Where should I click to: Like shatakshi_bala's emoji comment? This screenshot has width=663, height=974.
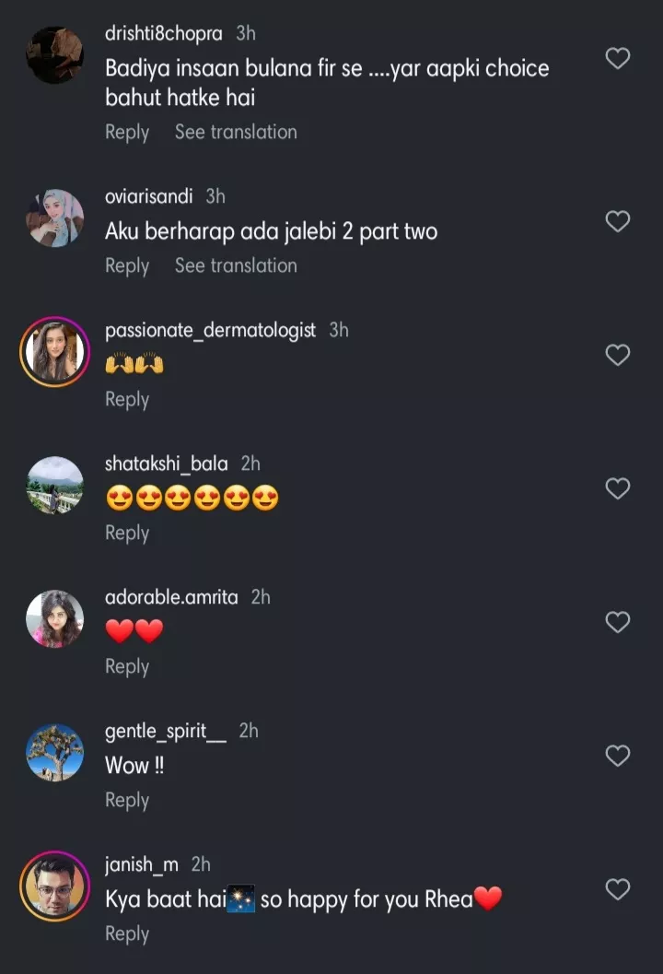coord(617,488)
